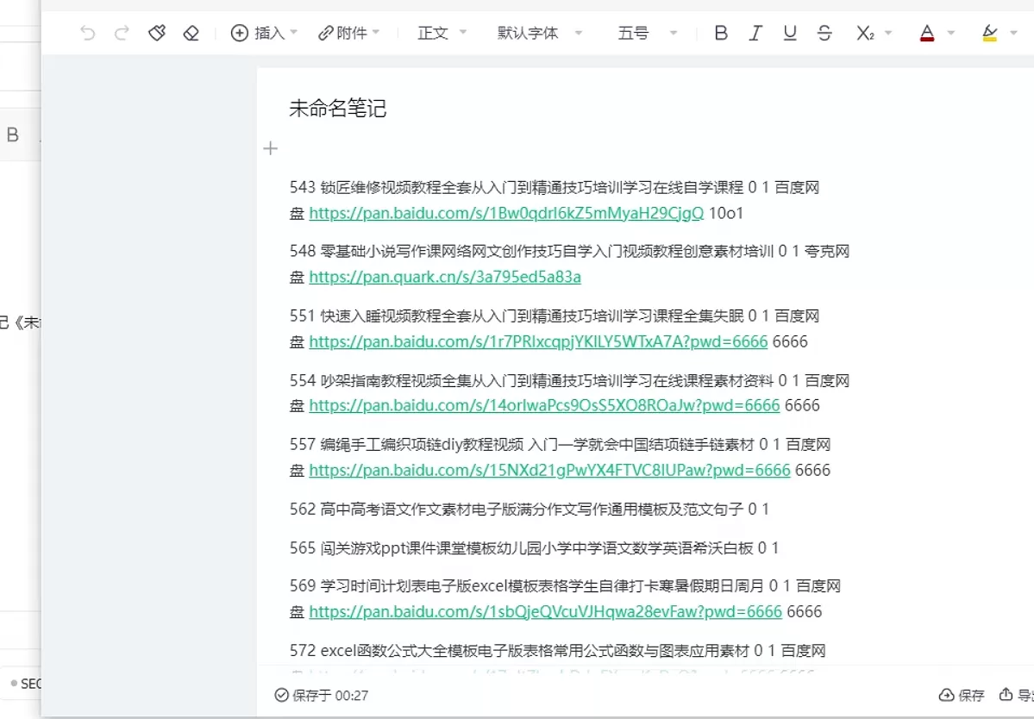1034x719 pixels.
Task: Open the Baidu link for item 557
Action: [x=549, y=470]
